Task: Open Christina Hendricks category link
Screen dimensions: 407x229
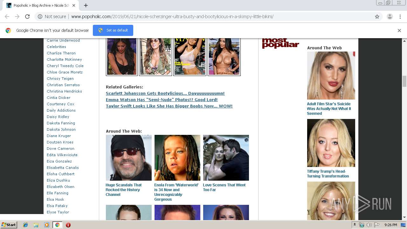Action: pos(64,91)
